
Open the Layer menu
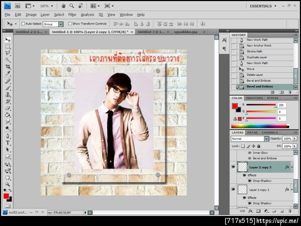point(45,15)
